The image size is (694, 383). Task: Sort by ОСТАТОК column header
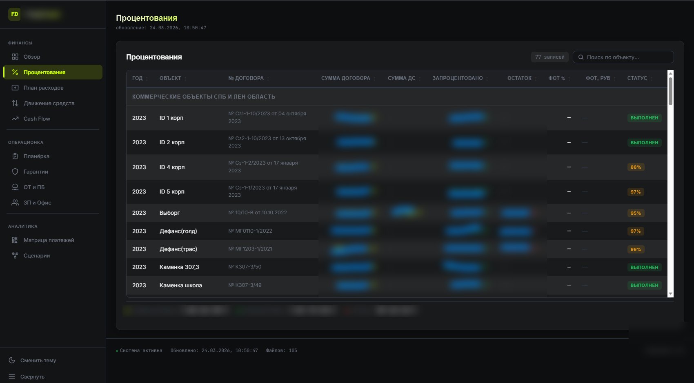point(522,78)
